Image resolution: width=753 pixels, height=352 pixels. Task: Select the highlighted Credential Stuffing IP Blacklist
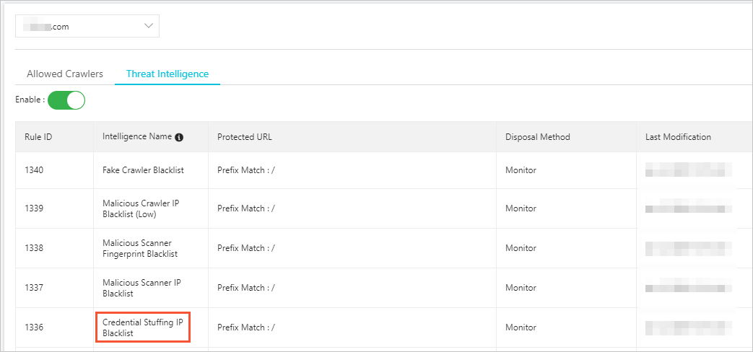pyautogui.click(x=142, y=327)
